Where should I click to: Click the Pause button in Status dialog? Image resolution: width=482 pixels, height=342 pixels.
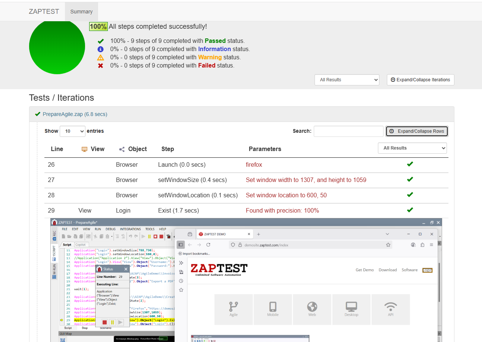112,322
